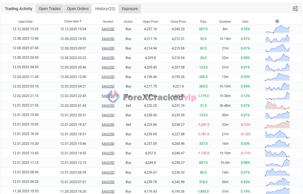This screenshot has height=194, width=303.
Task: Select the History (22) tab
Action: coord(105,9)
